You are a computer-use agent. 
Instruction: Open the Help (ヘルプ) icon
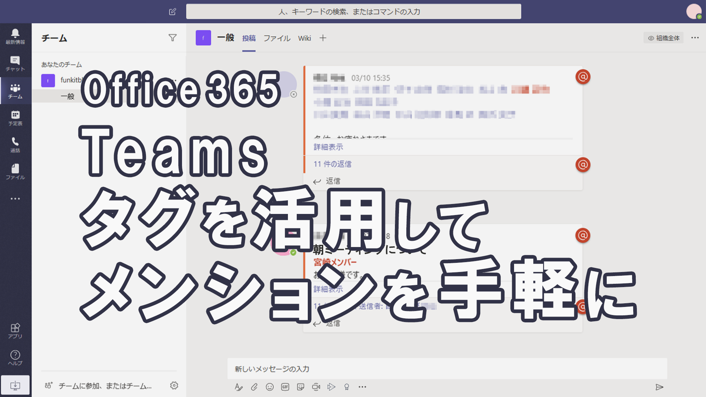coord(15,358)
